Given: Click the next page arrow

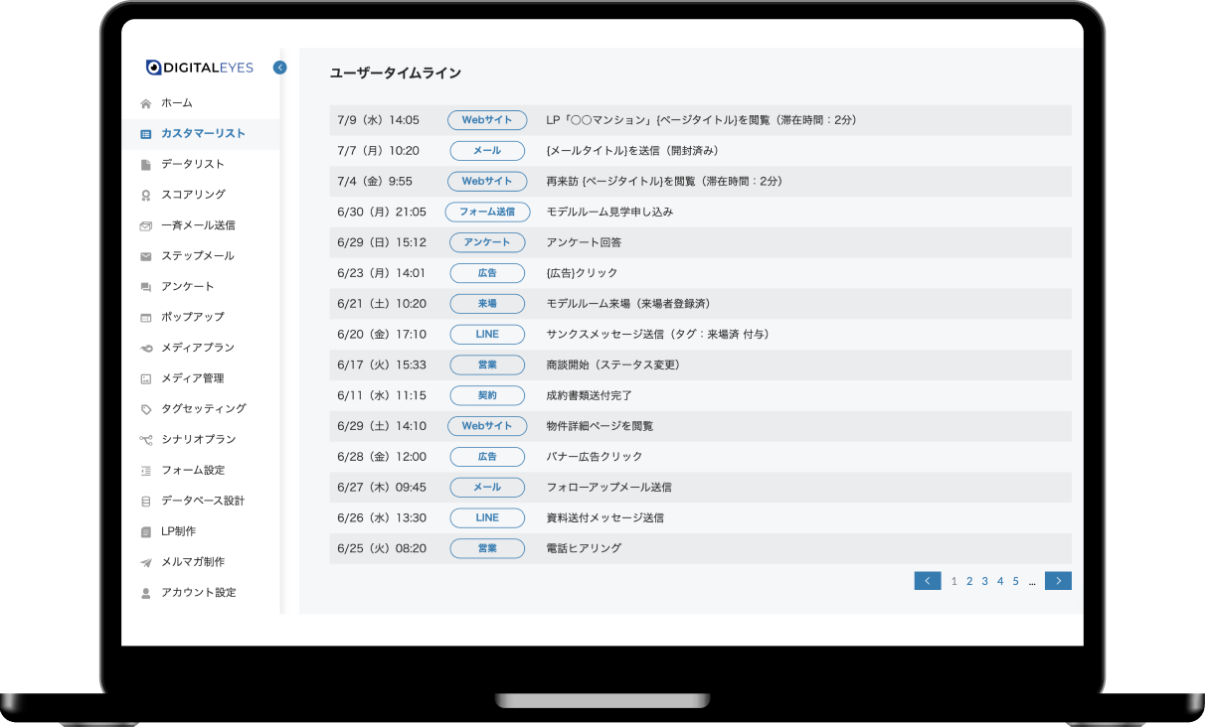Looking at the screenshot, I should point(1058,581).
